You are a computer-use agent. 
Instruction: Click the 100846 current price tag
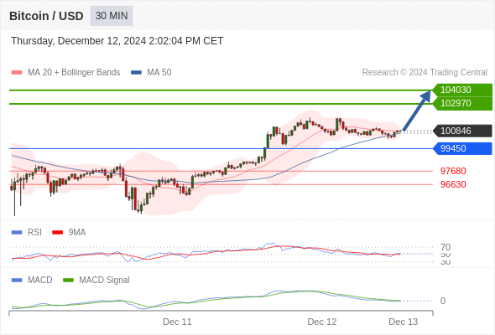[x=462, y=131]
